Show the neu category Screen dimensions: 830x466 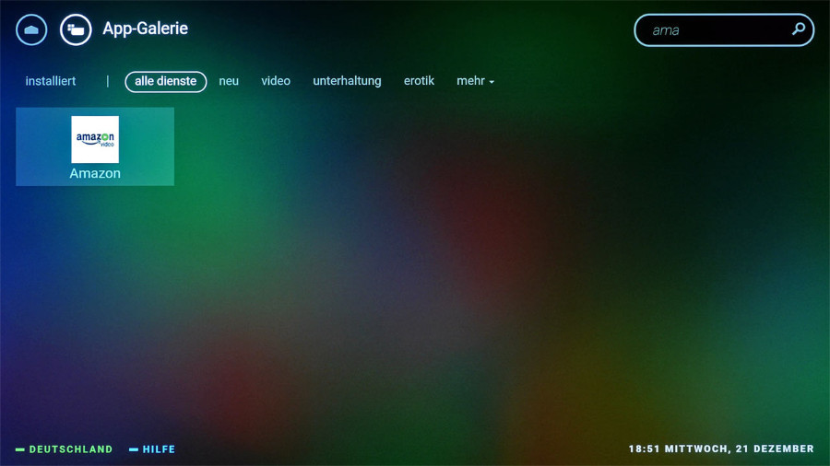point(229,81)
